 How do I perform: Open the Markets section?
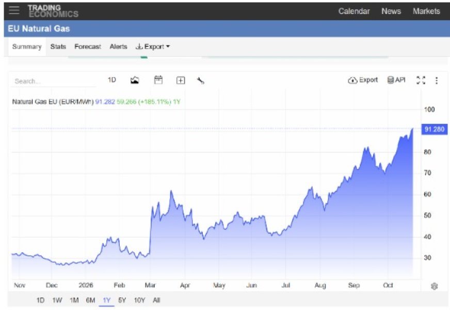[426, 11]
